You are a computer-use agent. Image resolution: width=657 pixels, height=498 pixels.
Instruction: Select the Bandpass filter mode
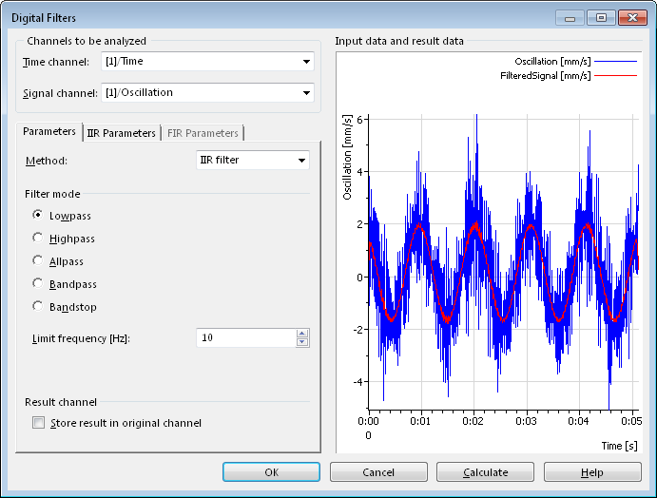(x=38, y=284)
